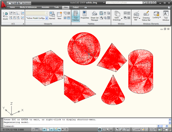Open the Tool Palettes panel
Viewport: 172px width, 132px height.
coord(76,16)
